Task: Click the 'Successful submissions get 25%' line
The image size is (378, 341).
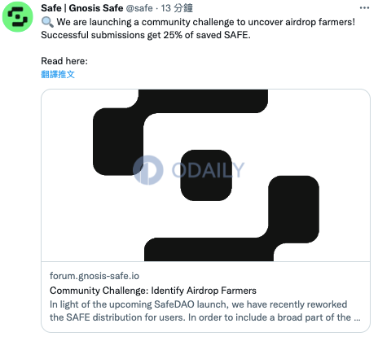Action: click(x=146, y=35)
